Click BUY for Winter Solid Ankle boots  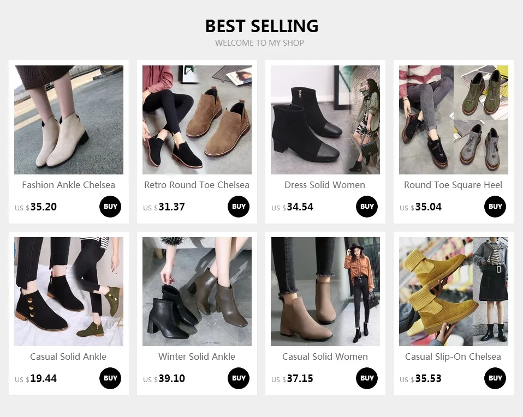(239, 378)
